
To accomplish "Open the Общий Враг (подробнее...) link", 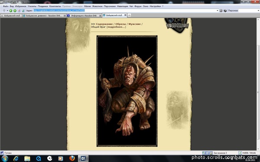I will (108, 27).
